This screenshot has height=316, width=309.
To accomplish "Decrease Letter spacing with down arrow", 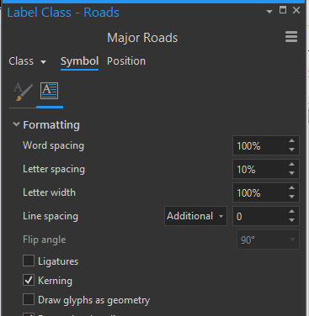I will pyautogui.click(x=291, y=173).
